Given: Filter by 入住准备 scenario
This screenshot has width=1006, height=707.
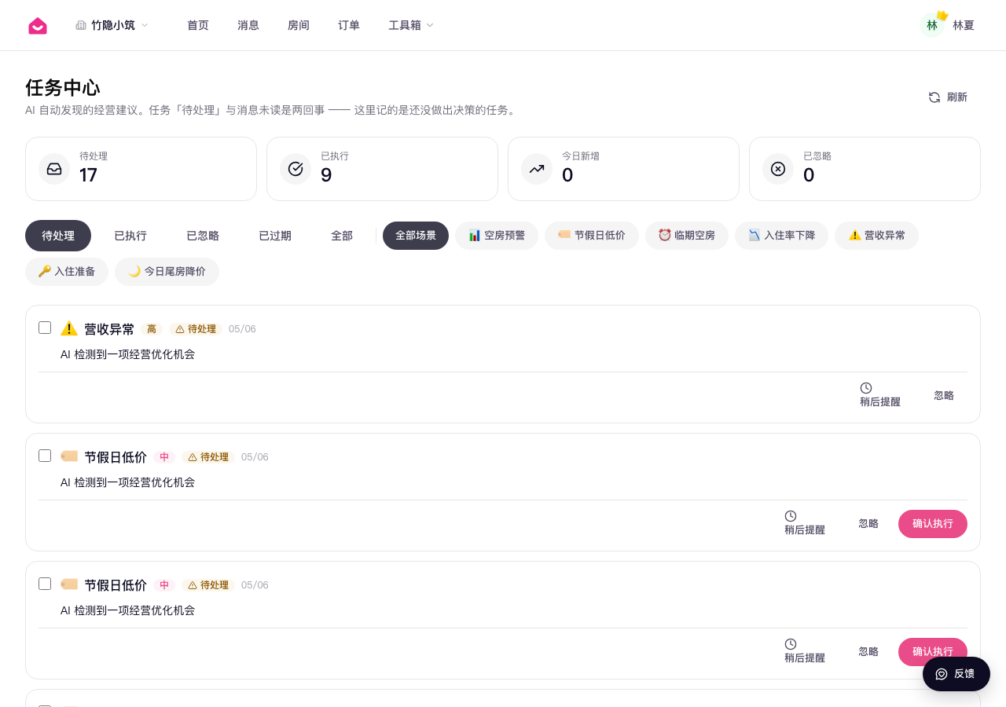Looking at the screenshot, I should [67, 272].
